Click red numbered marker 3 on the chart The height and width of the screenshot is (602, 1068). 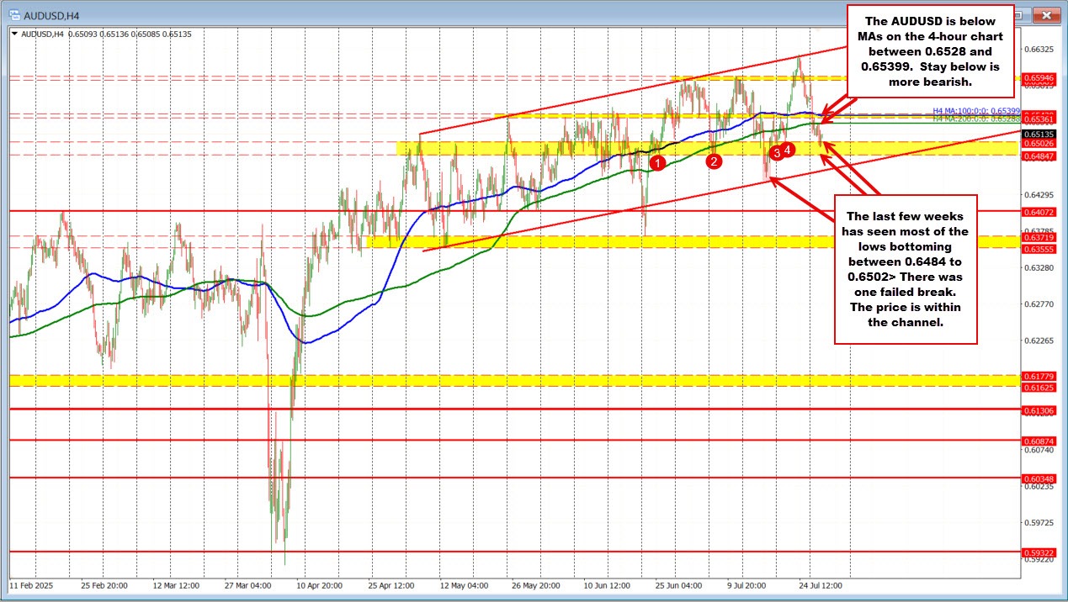click(x=775, y=152)
